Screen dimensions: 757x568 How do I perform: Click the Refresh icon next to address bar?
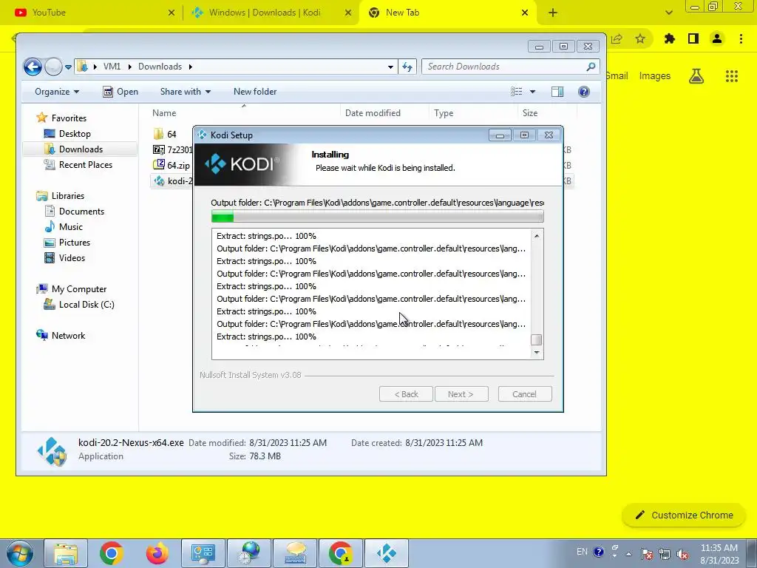click(407, 67)
